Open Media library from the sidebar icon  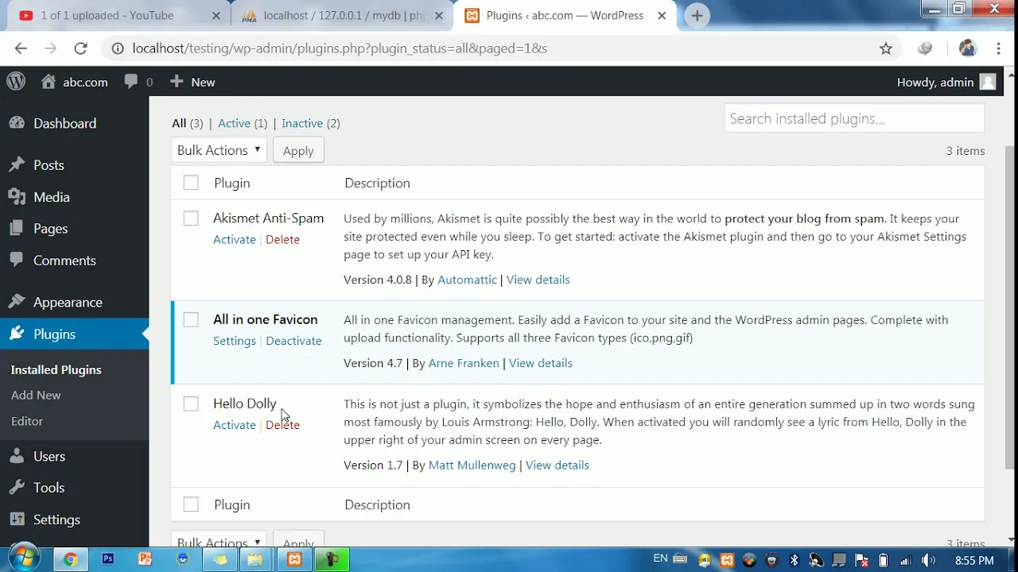click(x=17, y=196)
